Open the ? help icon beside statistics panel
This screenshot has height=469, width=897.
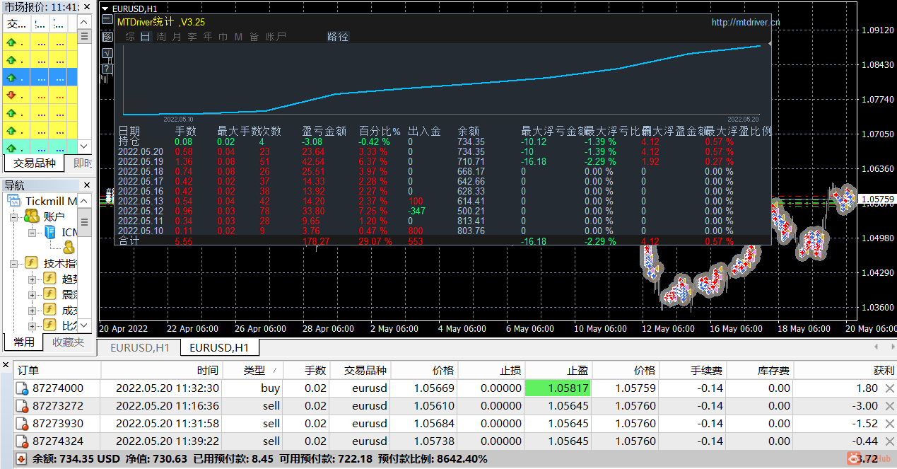click(107, 69)
